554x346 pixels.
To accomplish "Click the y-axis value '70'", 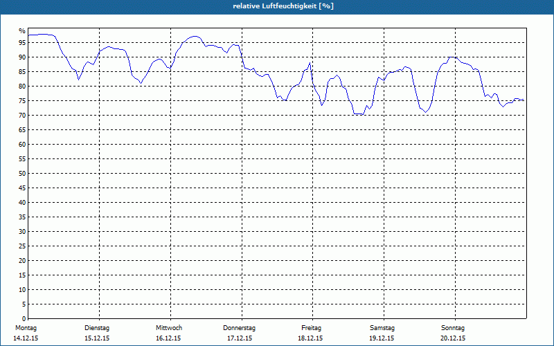I will (22, 116).
